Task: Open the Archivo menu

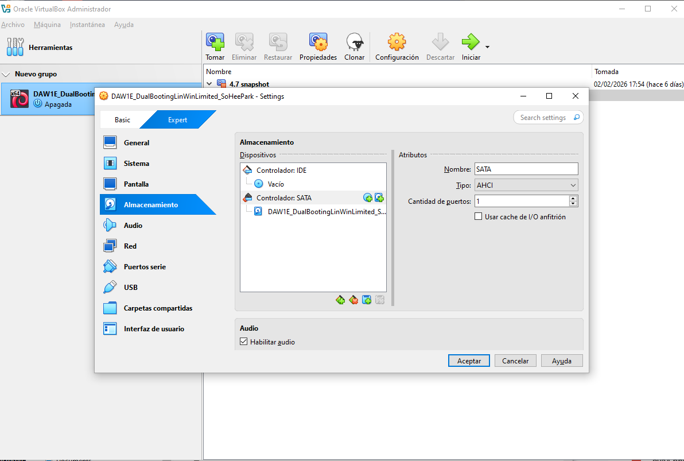Action: pos(13,25)
